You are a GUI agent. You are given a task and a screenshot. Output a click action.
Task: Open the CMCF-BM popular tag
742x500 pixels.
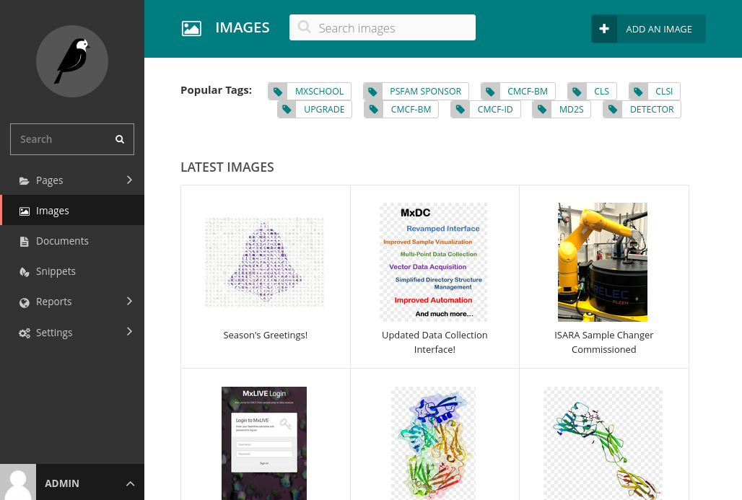(x=528, y=91)
